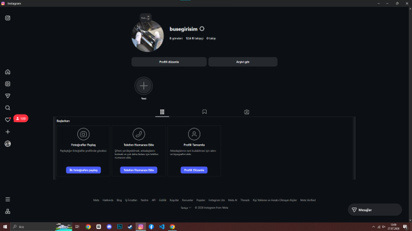This screenshot has height=231, width=412.
Task: Open the Notifications heart icon
Action: pos(8,120)
